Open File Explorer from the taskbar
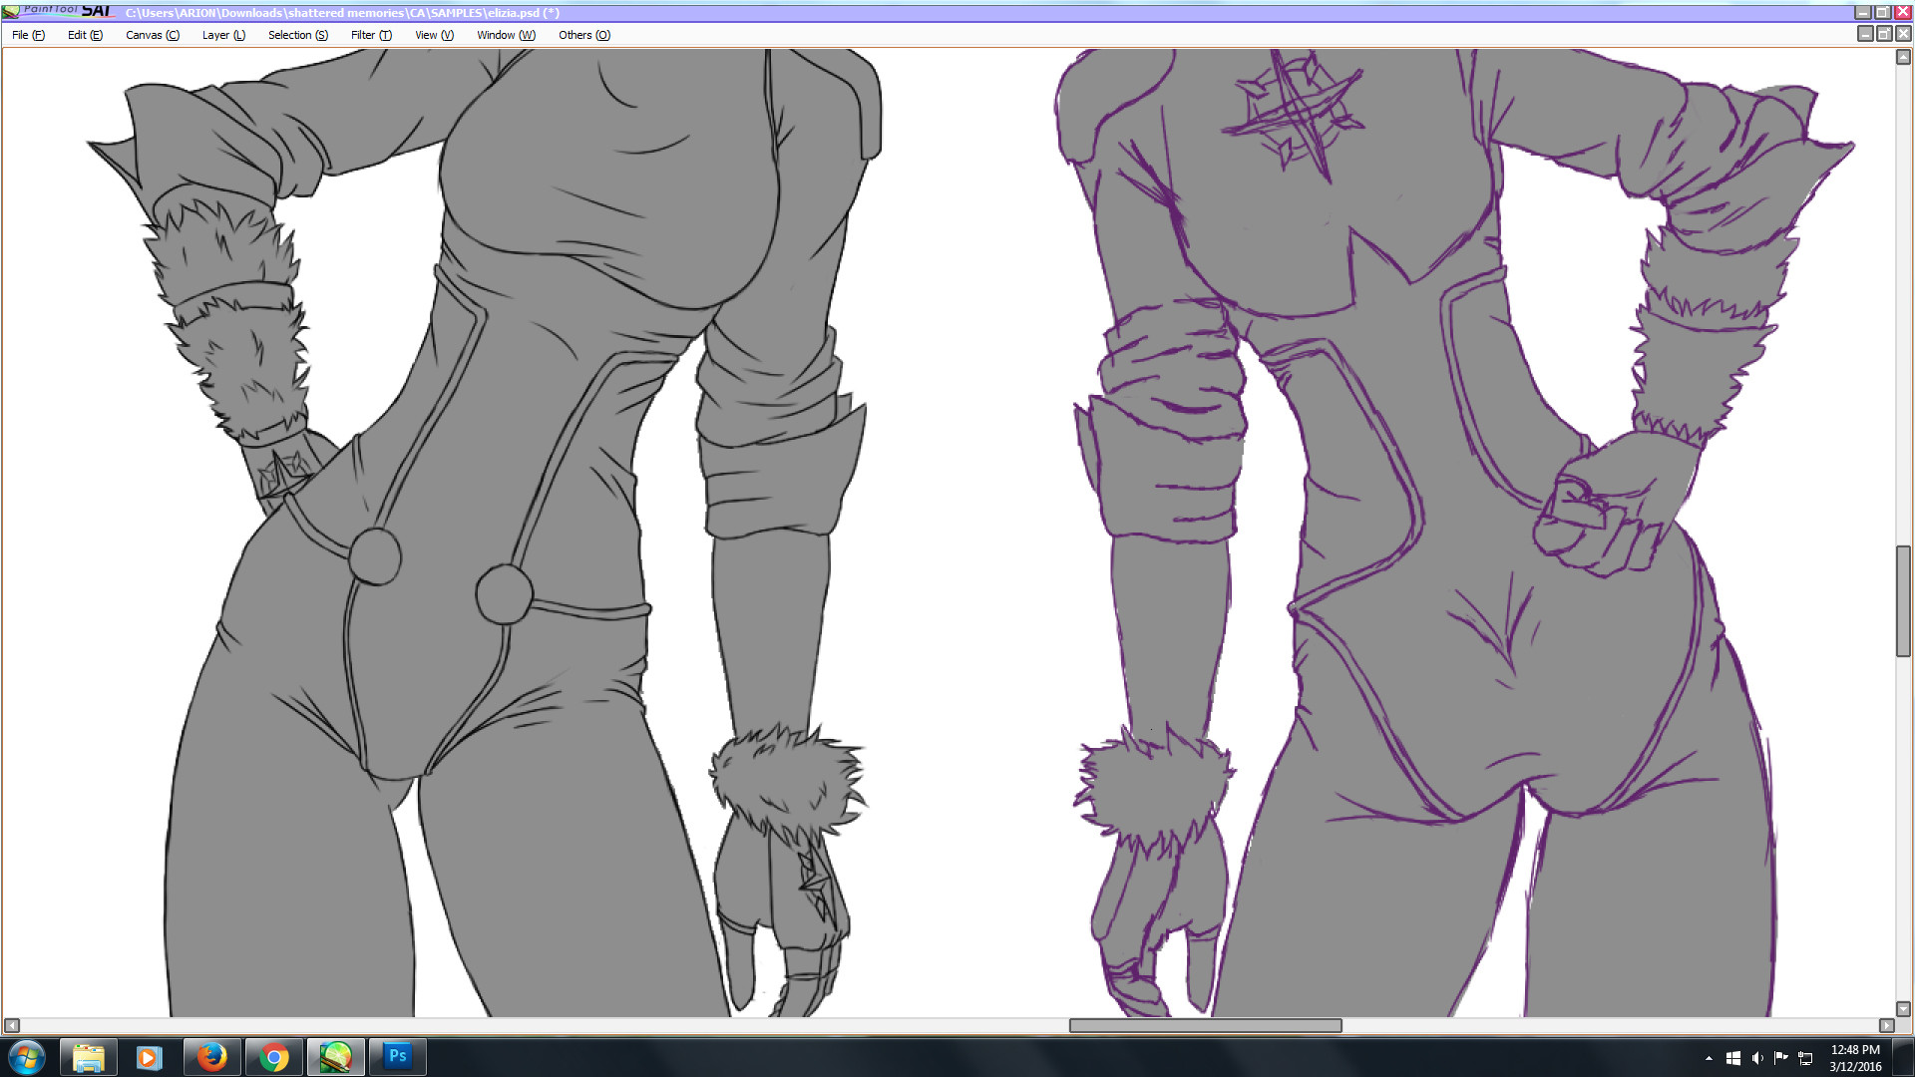The width and height of the screenshot is (1915, 1077). click(89, 1057)
